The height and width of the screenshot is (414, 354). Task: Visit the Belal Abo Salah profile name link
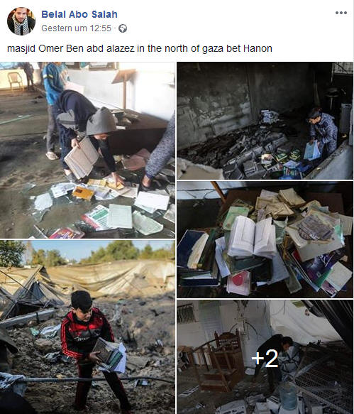[79, 14]
